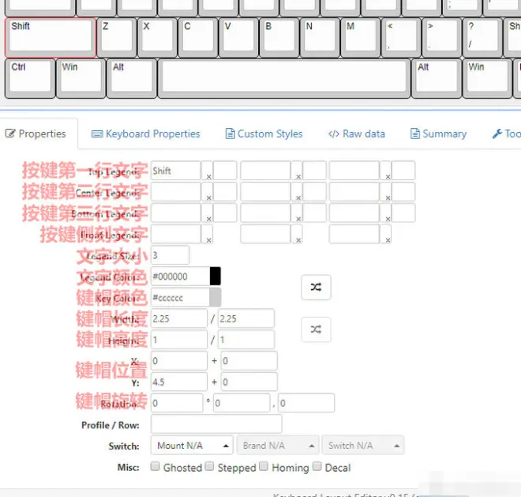Image resolution: width=521 pixels, height=497 pixels.
Task: Click the swap width/height shuffle button
Action: (x=316, y=329)
